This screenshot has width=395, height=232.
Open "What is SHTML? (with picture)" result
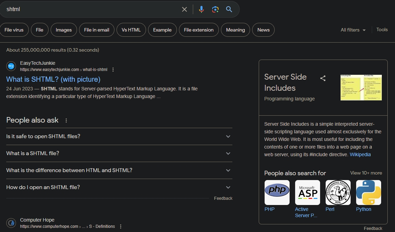(53, 79)
